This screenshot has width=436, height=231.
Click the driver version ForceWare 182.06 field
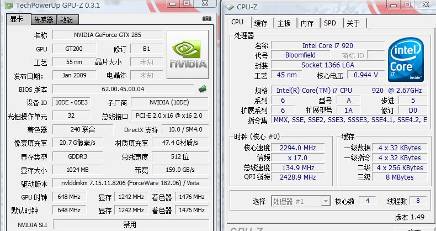[129, 183]
